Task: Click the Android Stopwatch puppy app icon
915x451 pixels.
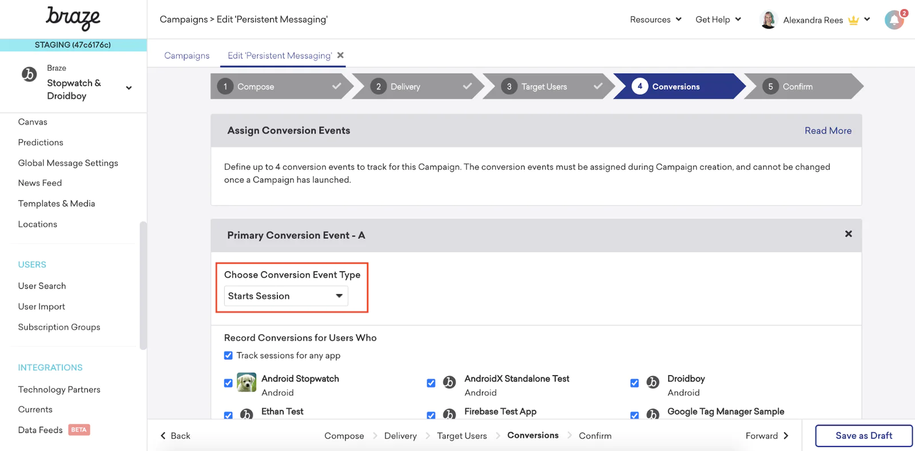Action: 246,382
